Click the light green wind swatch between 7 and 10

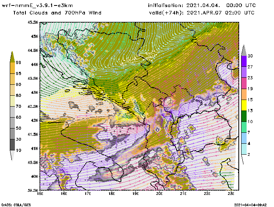point(244,127)
